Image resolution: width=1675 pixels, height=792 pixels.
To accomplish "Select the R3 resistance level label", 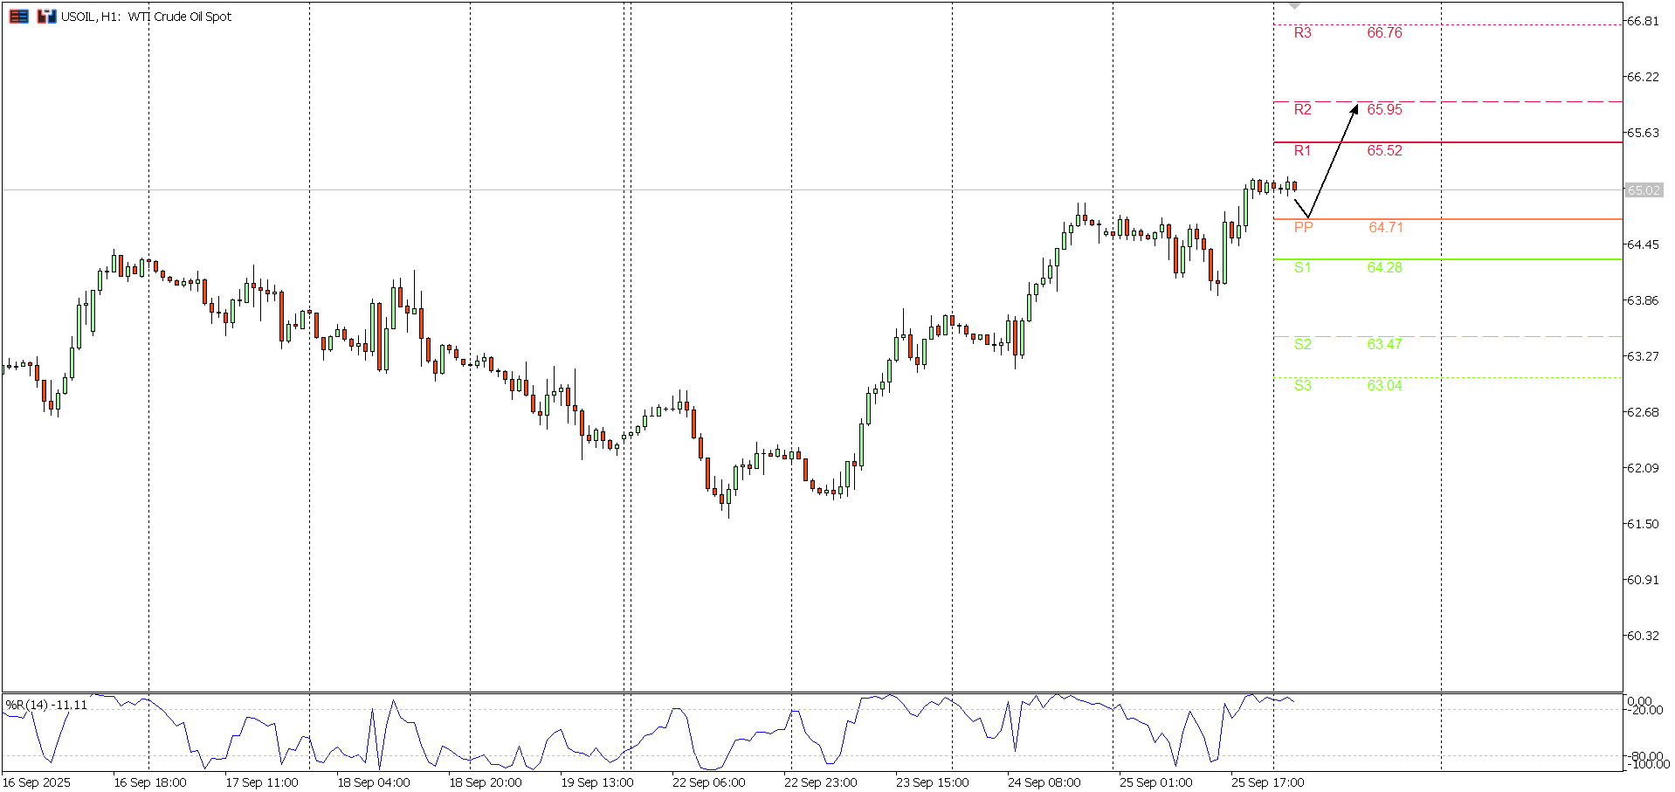I will pyautogui.click(x=1302, y=33).
